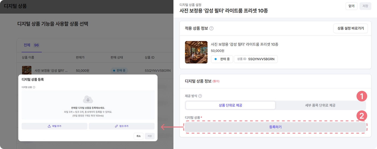Click 디지털 상품 page title in header
This screenshot has height=149, width=377.
[15, 6]
